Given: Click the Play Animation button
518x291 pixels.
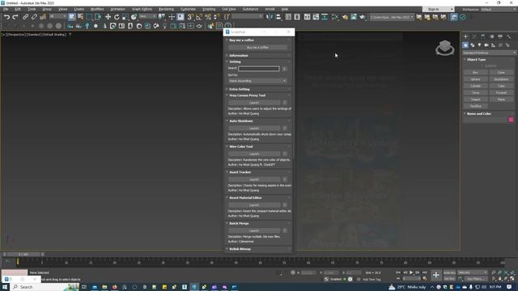Looking at the screenshot, I should pos(411,272).
